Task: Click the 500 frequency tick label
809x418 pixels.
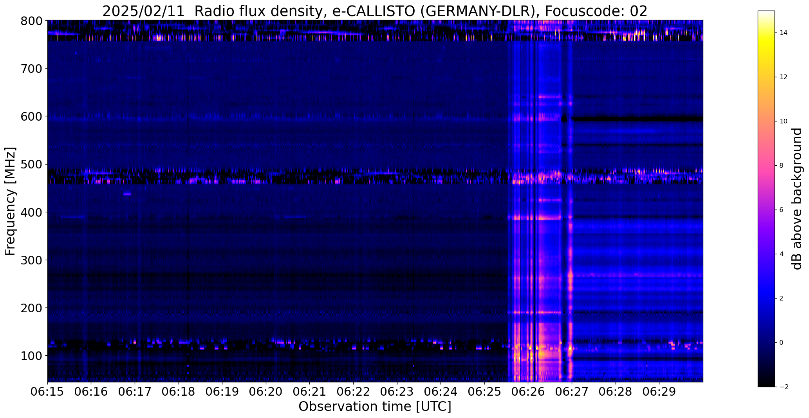Action: (31, 164)
